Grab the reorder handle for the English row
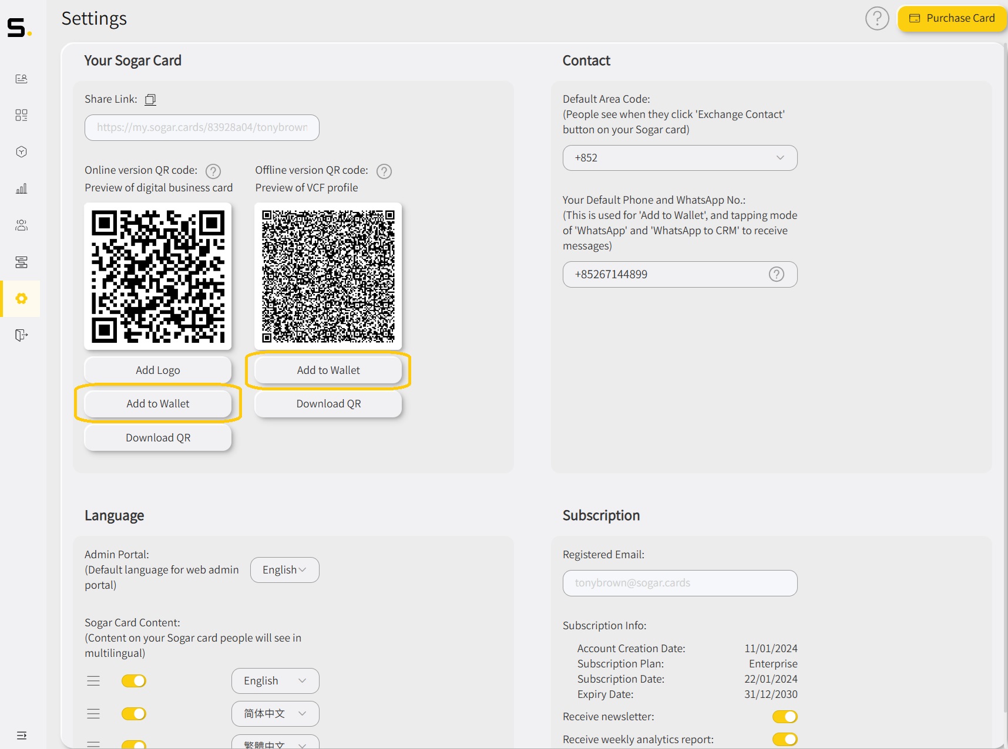The width and height of the screenshot is (1008, 749). (93, 681)
